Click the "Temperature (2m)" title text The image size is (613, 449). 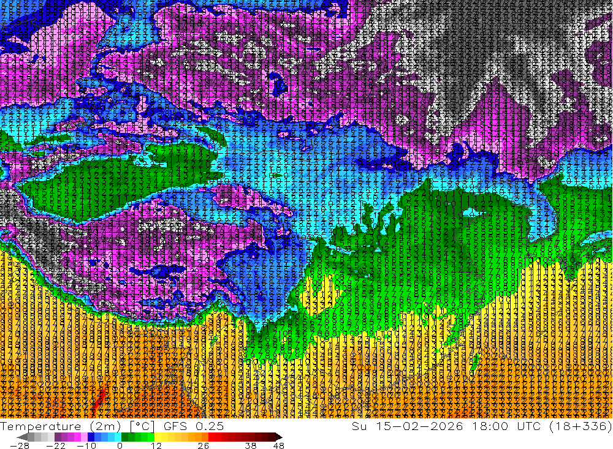[x=61, y=426]
